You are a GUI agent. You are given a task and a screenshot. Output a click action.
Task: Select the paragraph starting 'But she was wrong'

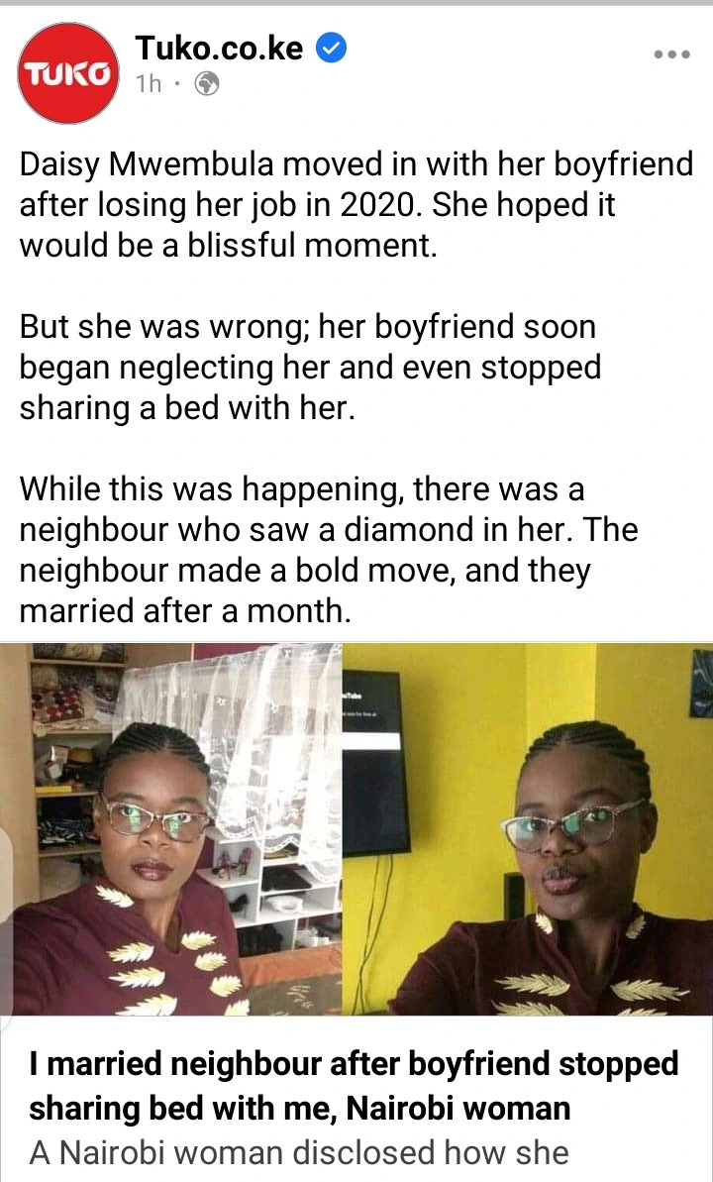[311, 368]
